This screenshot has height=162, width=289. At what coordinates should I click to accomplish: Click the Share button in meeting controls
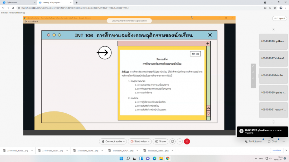click(160, 141)
